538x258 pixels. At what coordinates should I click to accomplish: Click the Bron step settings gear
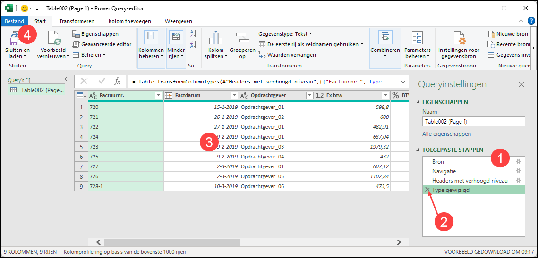(519, 161)
